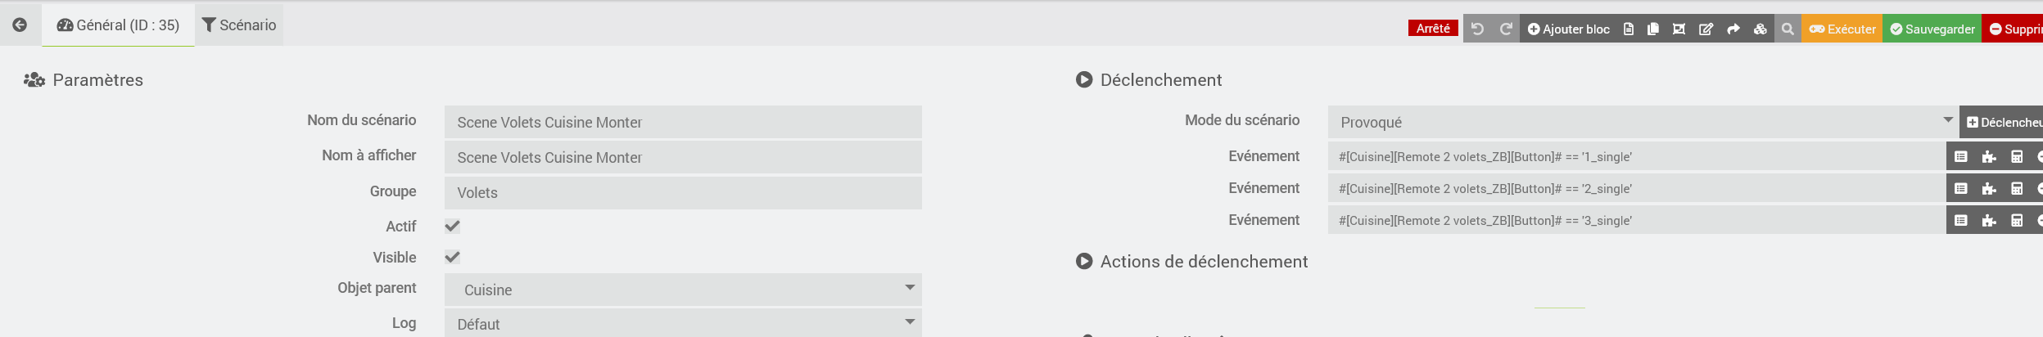Switch to the Scénario tab

pos(239,25)
